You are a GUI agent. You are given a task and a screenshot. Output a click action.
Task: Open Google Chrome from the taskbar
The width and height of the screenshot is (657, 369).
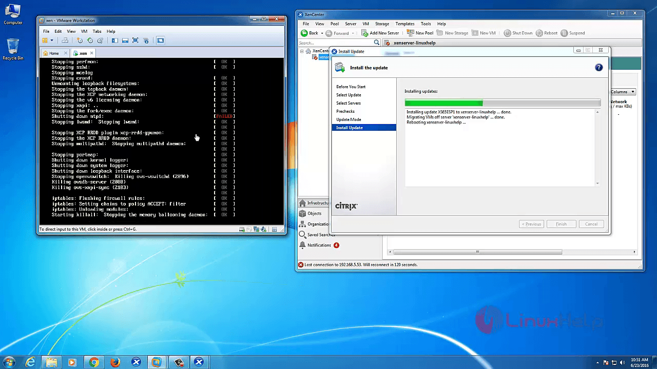click(94, 362)
